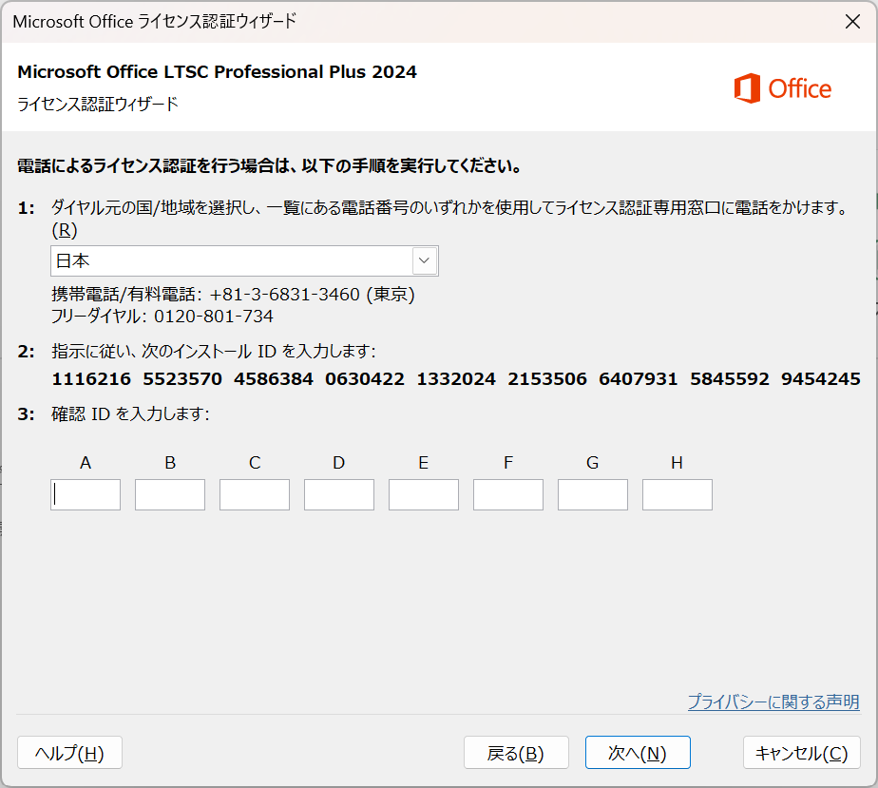Click confirmation ID field B
This screenshot has width=878, height=788.
[170, 494]
